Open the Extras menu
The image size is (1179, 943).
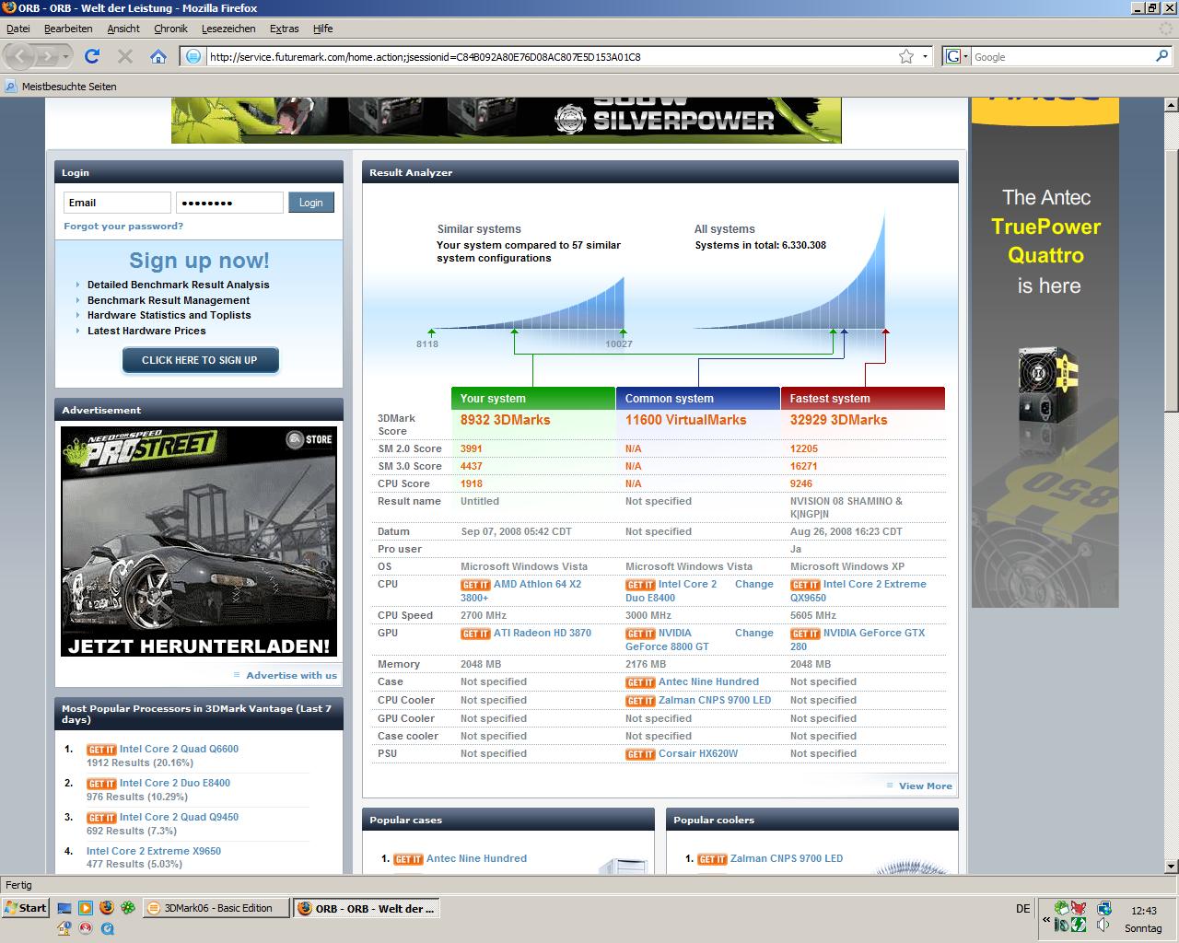[x=284, y=29]
